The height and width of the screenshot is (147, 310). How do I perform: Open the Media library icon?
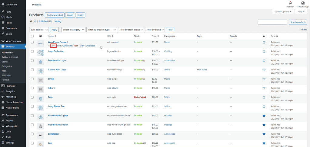pos(3,17)
